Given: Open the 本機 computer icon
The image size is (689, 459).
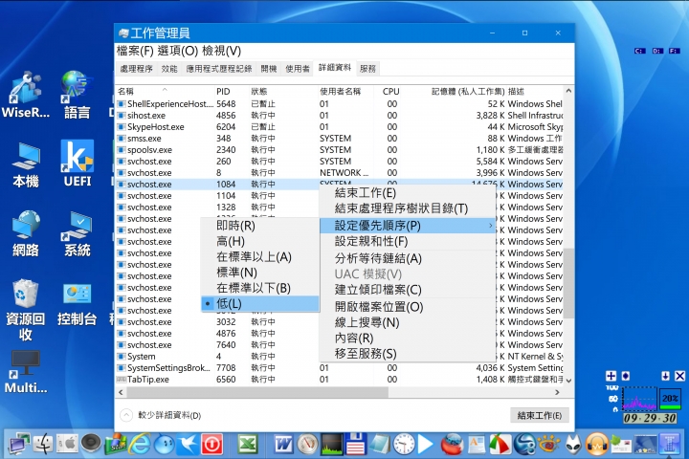Looking at the screenshot, I should click(26, 164).
